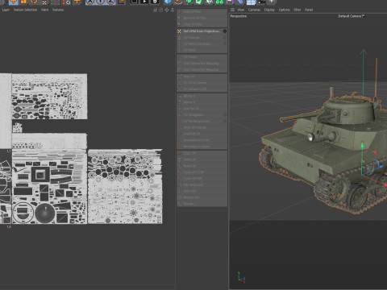Open the viewport View menu

(x=240, y=10)
